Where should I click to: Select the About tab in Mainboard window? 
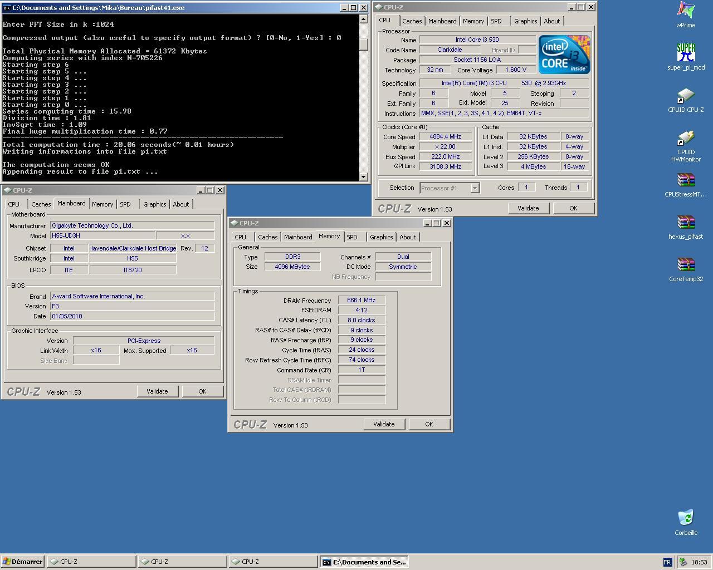pyautogui.click(x=181, y=204)
